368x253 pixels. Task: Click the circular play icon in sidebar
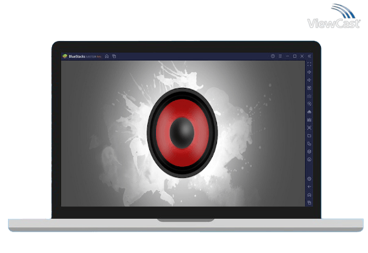(x=309, y=104)
